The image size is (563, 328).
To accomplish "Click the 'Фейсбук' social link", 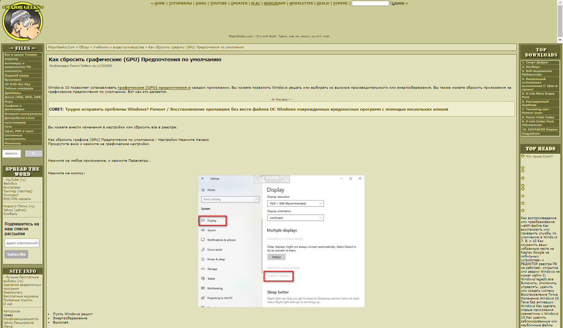I will [10, 183].
